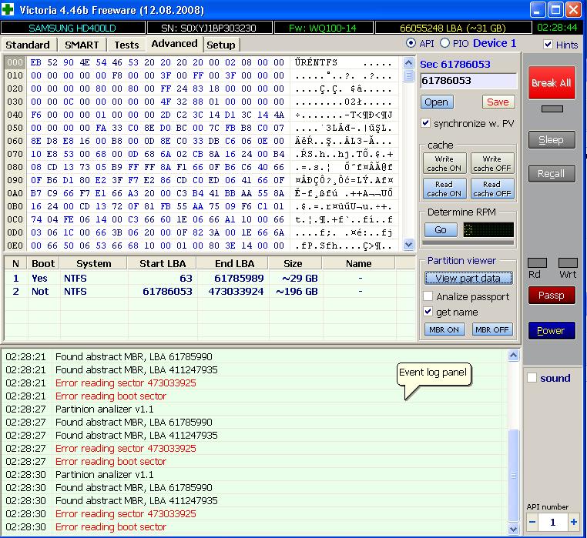587x538 pixels.
Task: Go to the Tests tab
Action: pos(126,45)
